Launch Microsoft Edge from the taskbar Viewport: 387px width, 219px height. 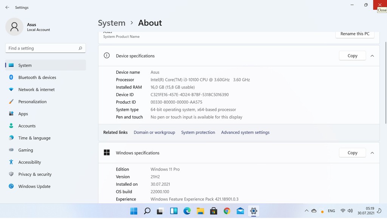187,211
